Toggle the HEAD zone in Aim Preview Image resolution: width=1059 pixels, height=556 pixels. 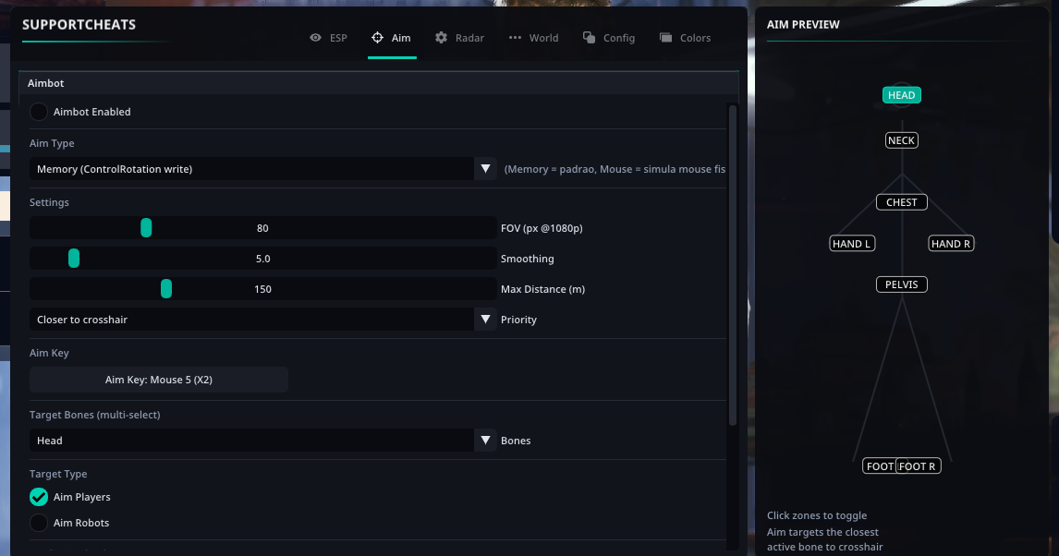(x=902, y=95)
